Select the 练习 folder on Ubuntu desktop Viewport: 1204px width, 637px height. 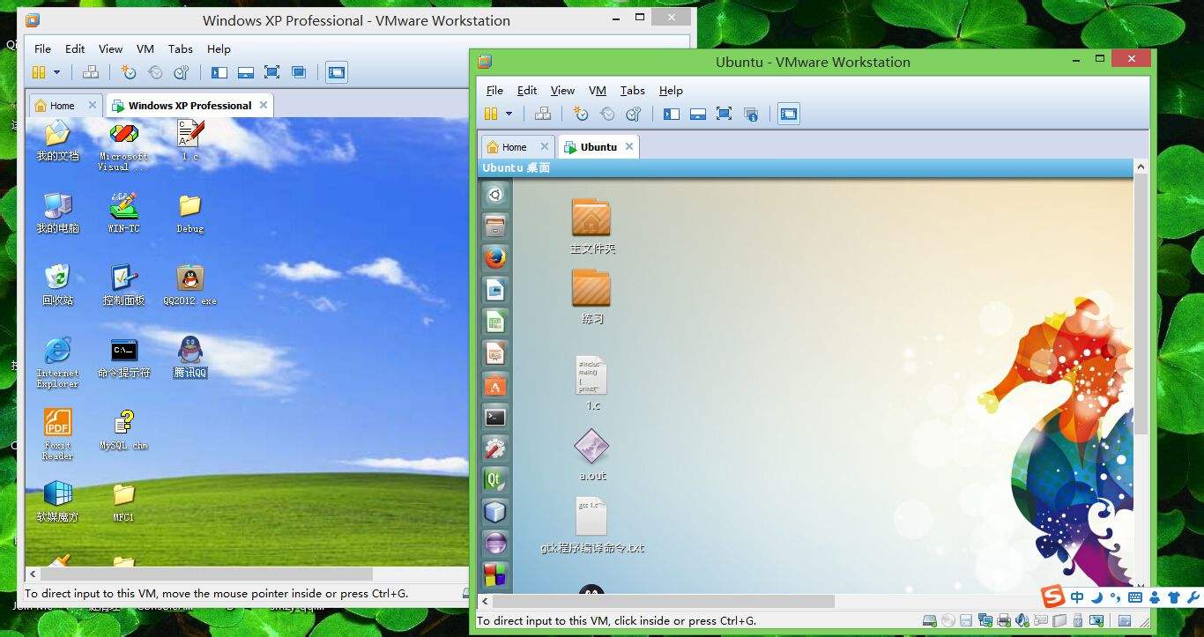click(x=591, y=296)
